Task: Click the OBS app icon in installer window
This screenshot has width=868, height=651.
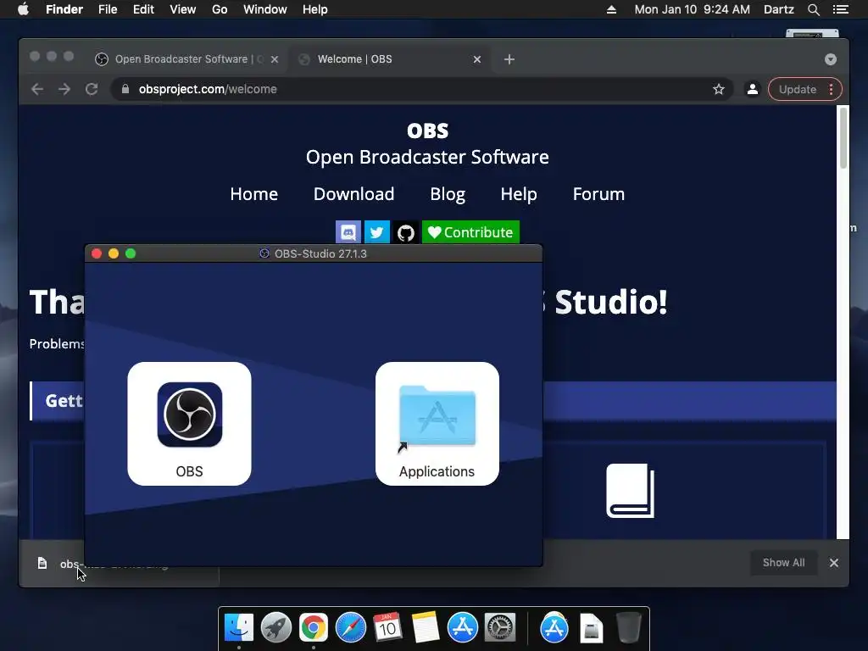Action: click(189, 415)
